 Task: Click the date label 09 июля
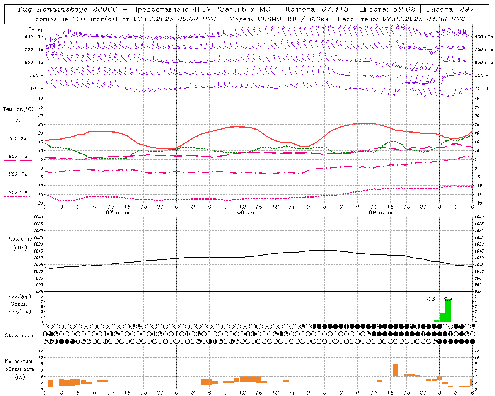tap(381, 213)
